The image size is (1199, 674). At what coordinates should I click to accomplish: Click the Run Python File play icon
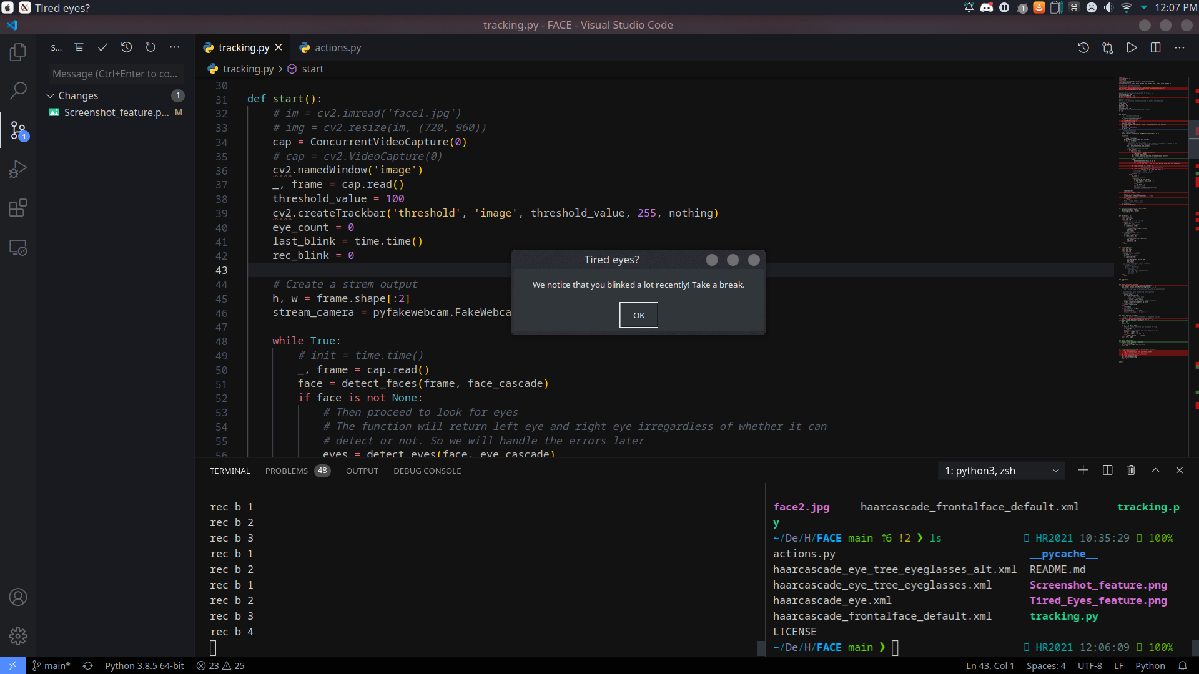tap(1132, 47)
